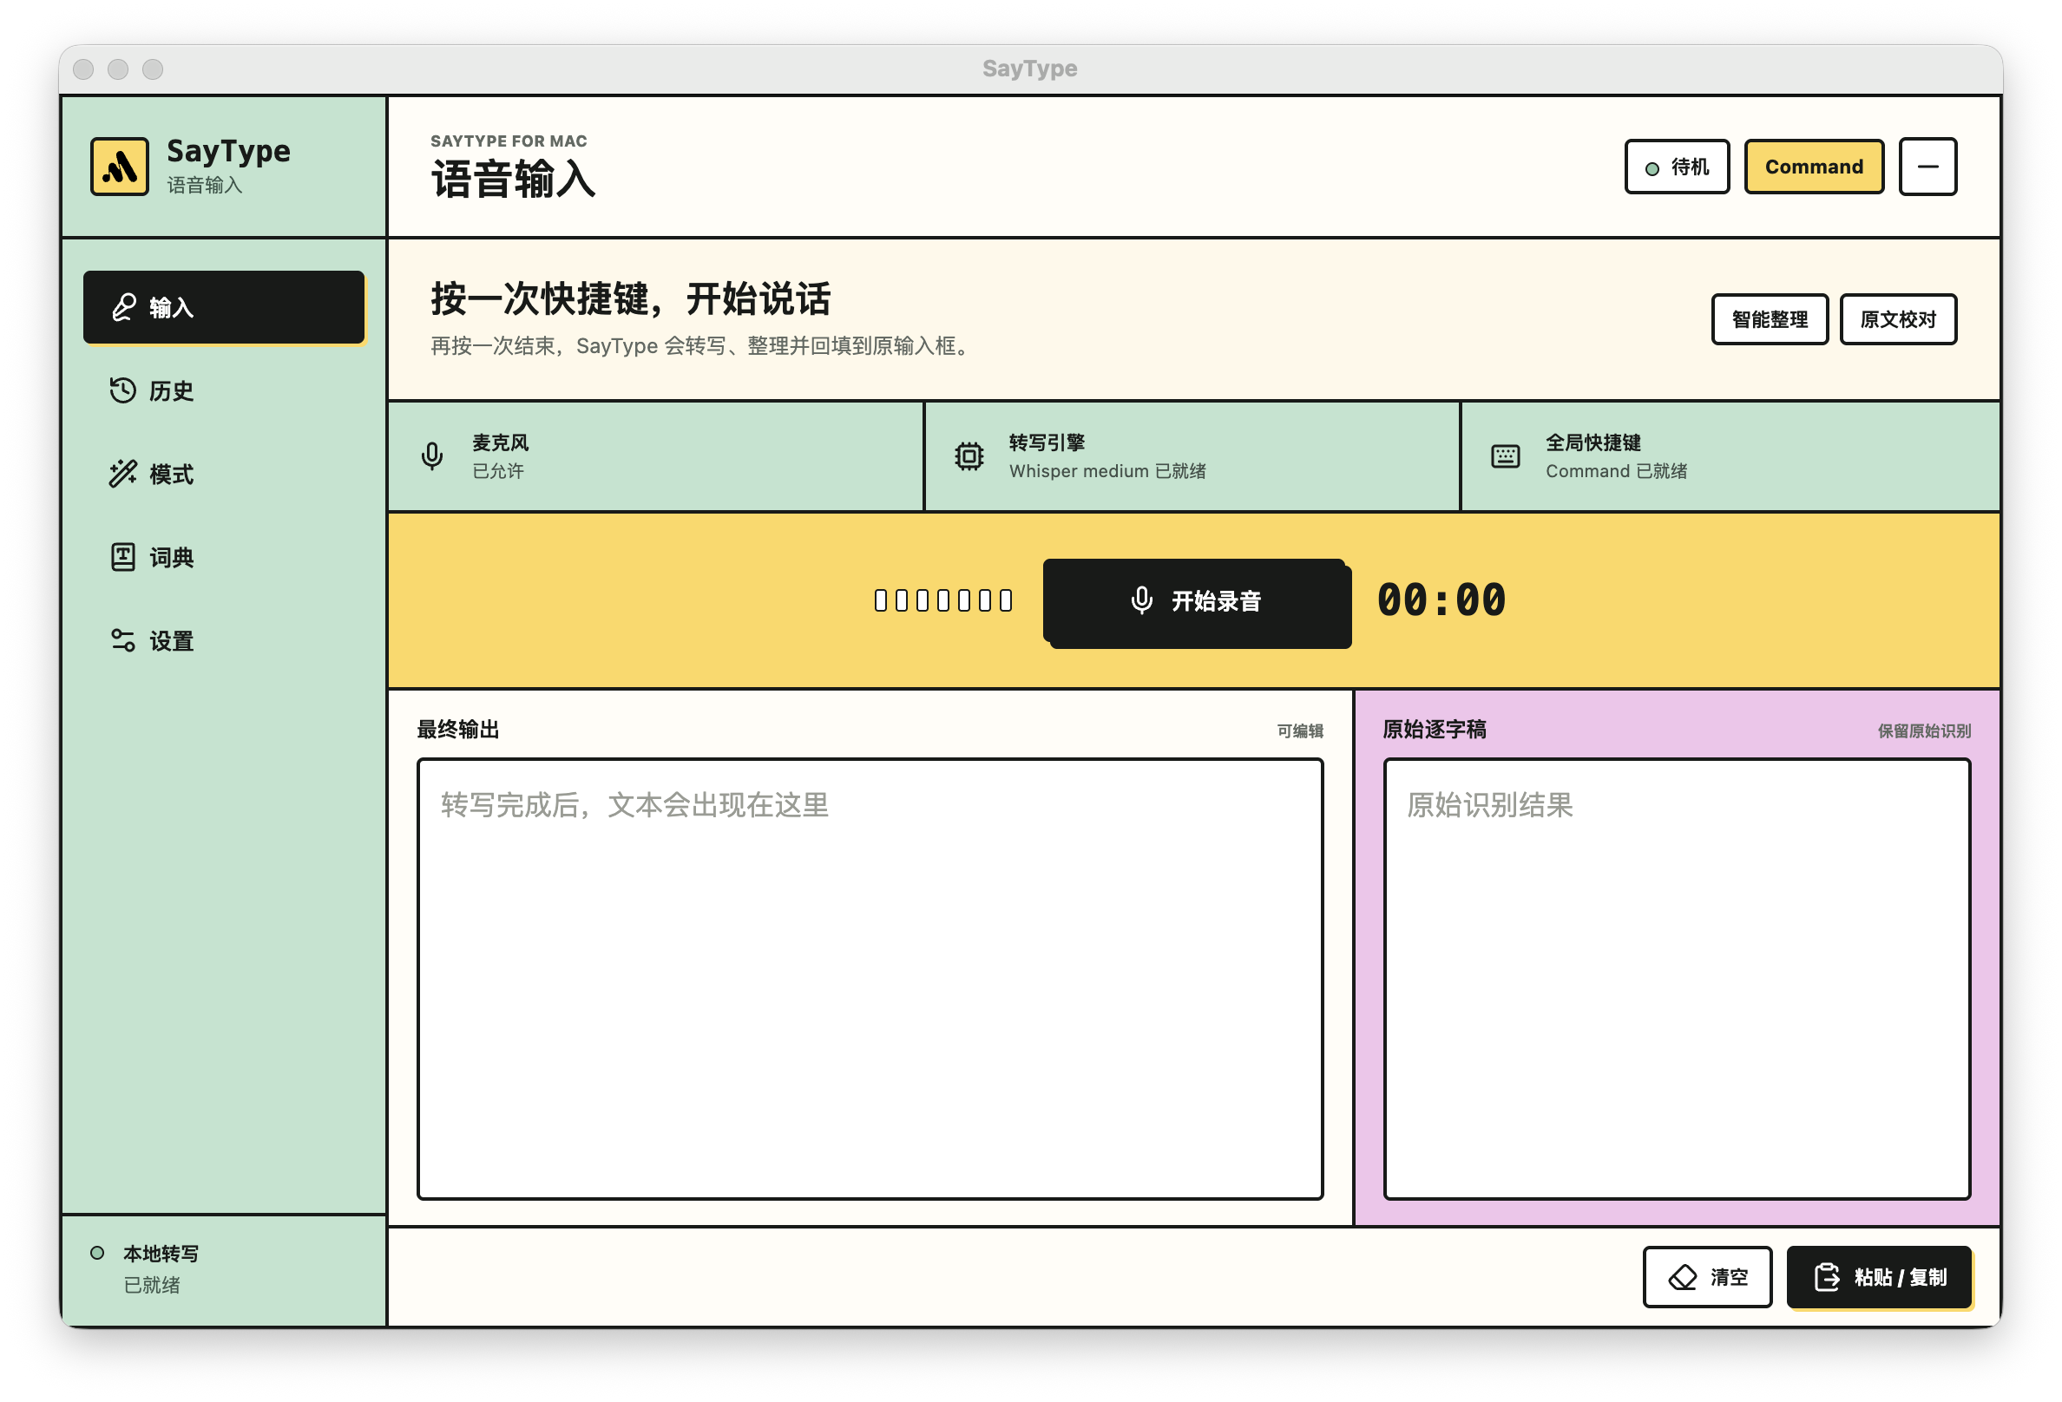Image resolution: width=2062 pixels, height=1402 pixels.
Task: Select the 原文校对 mode button
Action: click(x=1898, y=319)
